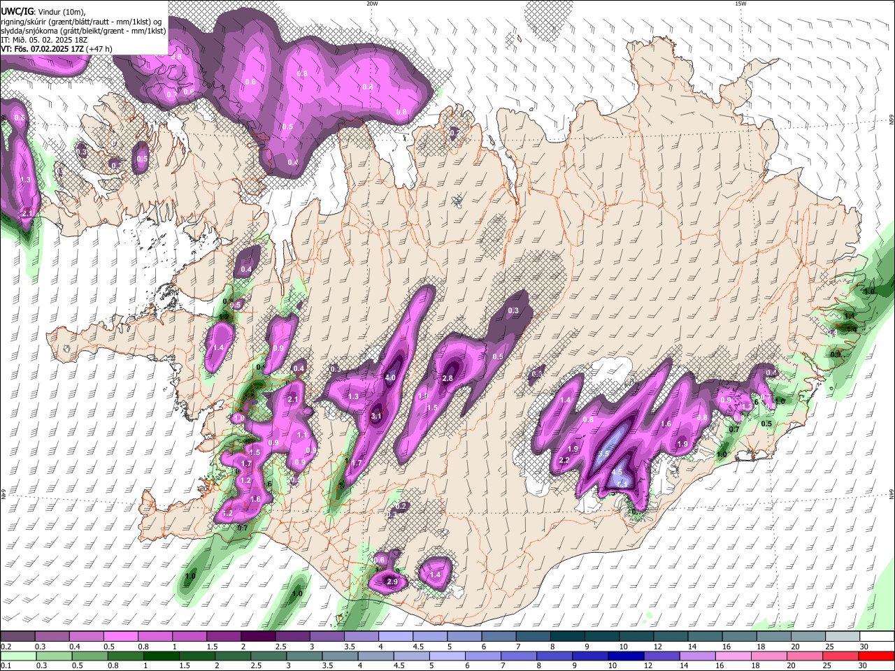Click the rain scale swatch between 0.3 and 0.5
Image resolution: width=895 pixels, height=671 pixels.
pos(54,656)
